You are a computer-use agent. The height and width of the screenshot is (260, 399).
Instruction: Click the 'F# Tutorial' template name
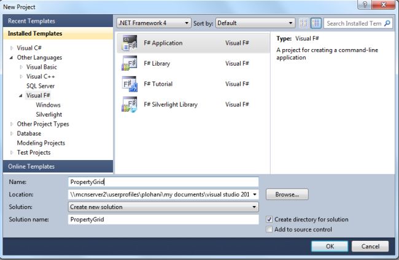pos(158,84)
